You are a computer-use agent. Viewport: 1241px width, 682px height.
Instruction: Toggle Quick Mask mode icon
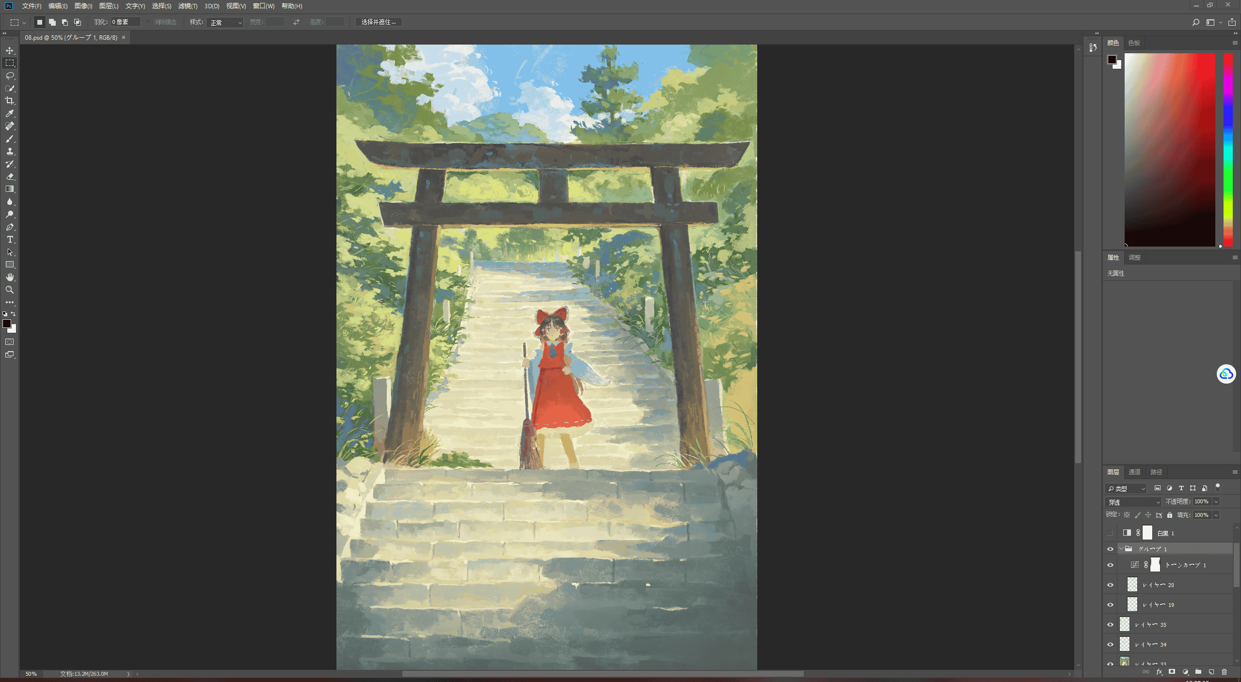coord(10,342)
